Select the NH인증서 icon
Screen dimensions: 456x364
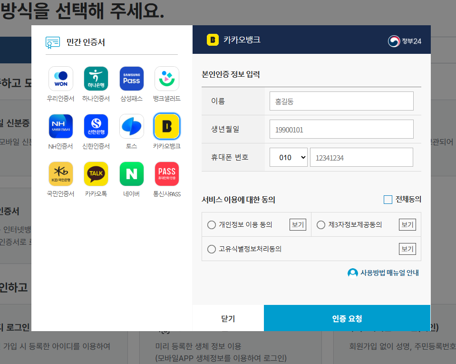point(61,126)
